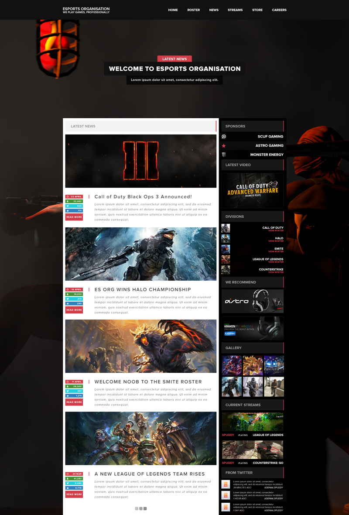Select the second pagination dot
Viewport: 349px width, 515px height.
(141, 508)
